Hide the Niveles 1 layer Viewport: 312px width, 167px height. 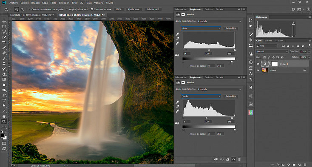tap(258, 64)
